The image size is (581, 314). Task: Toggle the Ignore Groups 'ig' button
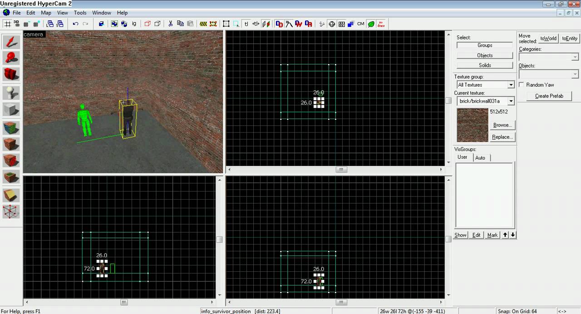click(x=134, y=24)
